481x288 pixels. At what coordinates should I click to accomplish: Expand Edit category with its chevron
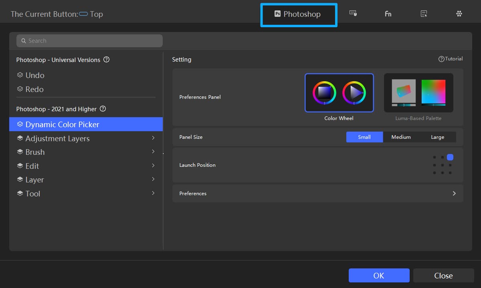tap(153, 166)
